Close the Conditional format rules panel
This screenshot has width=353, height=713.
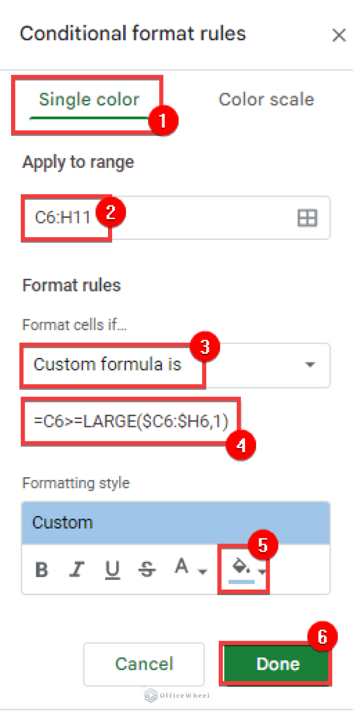tap(339, 35)
